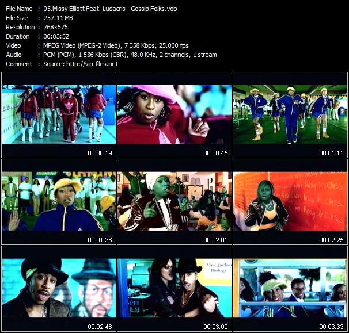The height and width of the screenshot is (333, 349).
Task: Open the thumbnail stamped 00:01:11
Action: click(x=290, y=114)
